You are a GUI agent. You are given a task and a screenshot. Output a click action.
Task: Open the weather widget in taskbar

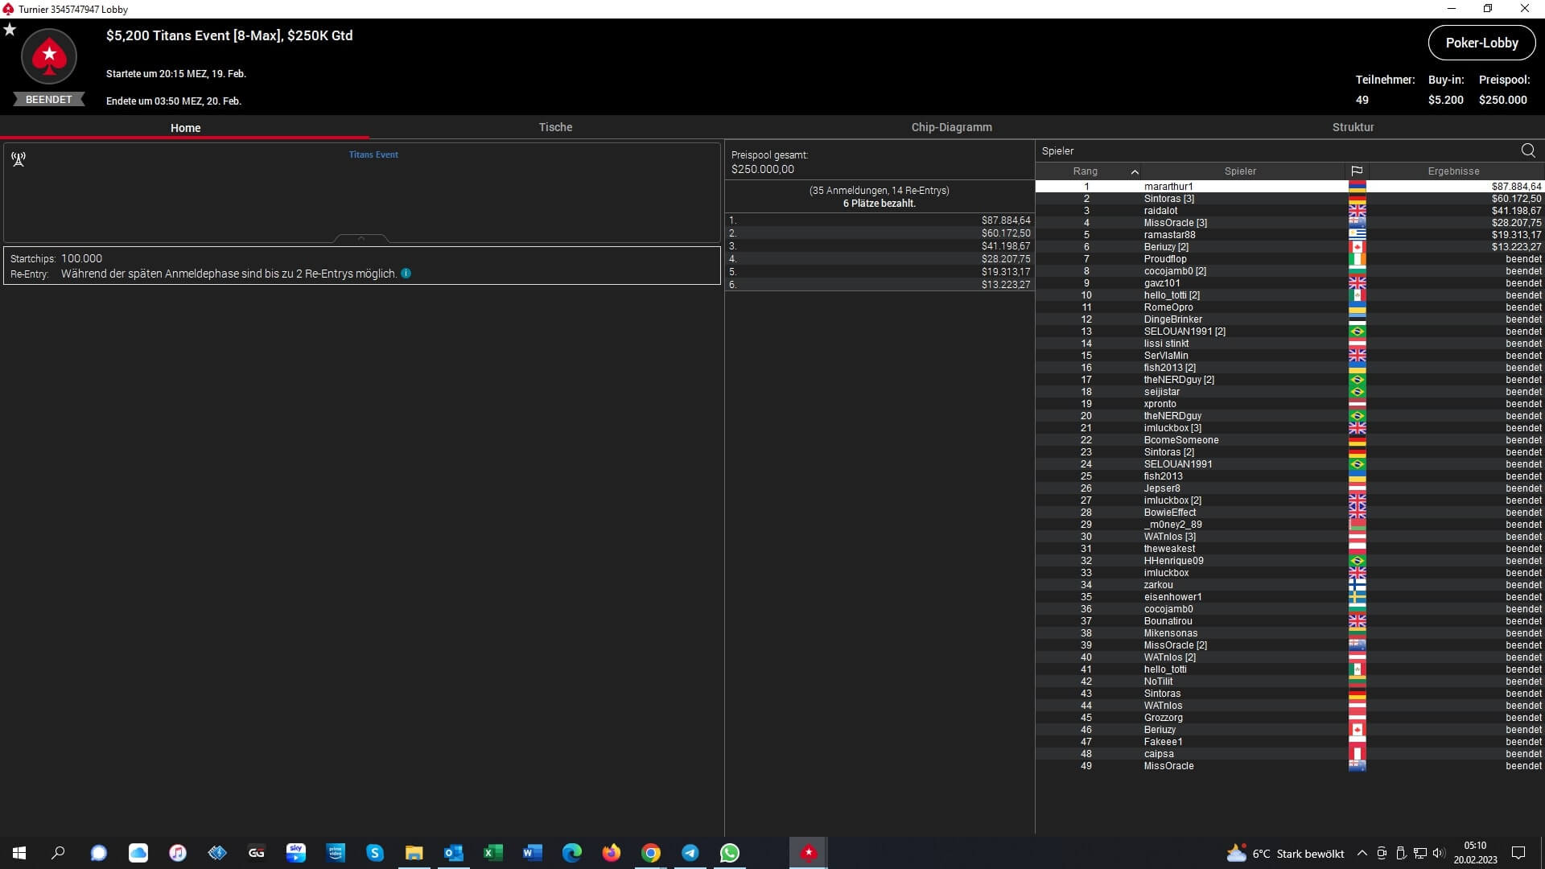1285,854
